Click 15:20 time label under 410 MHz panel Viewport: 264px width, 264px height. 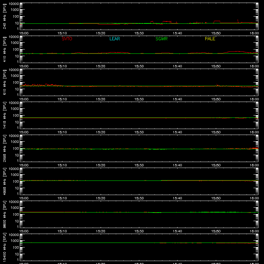tap(101, 66)
